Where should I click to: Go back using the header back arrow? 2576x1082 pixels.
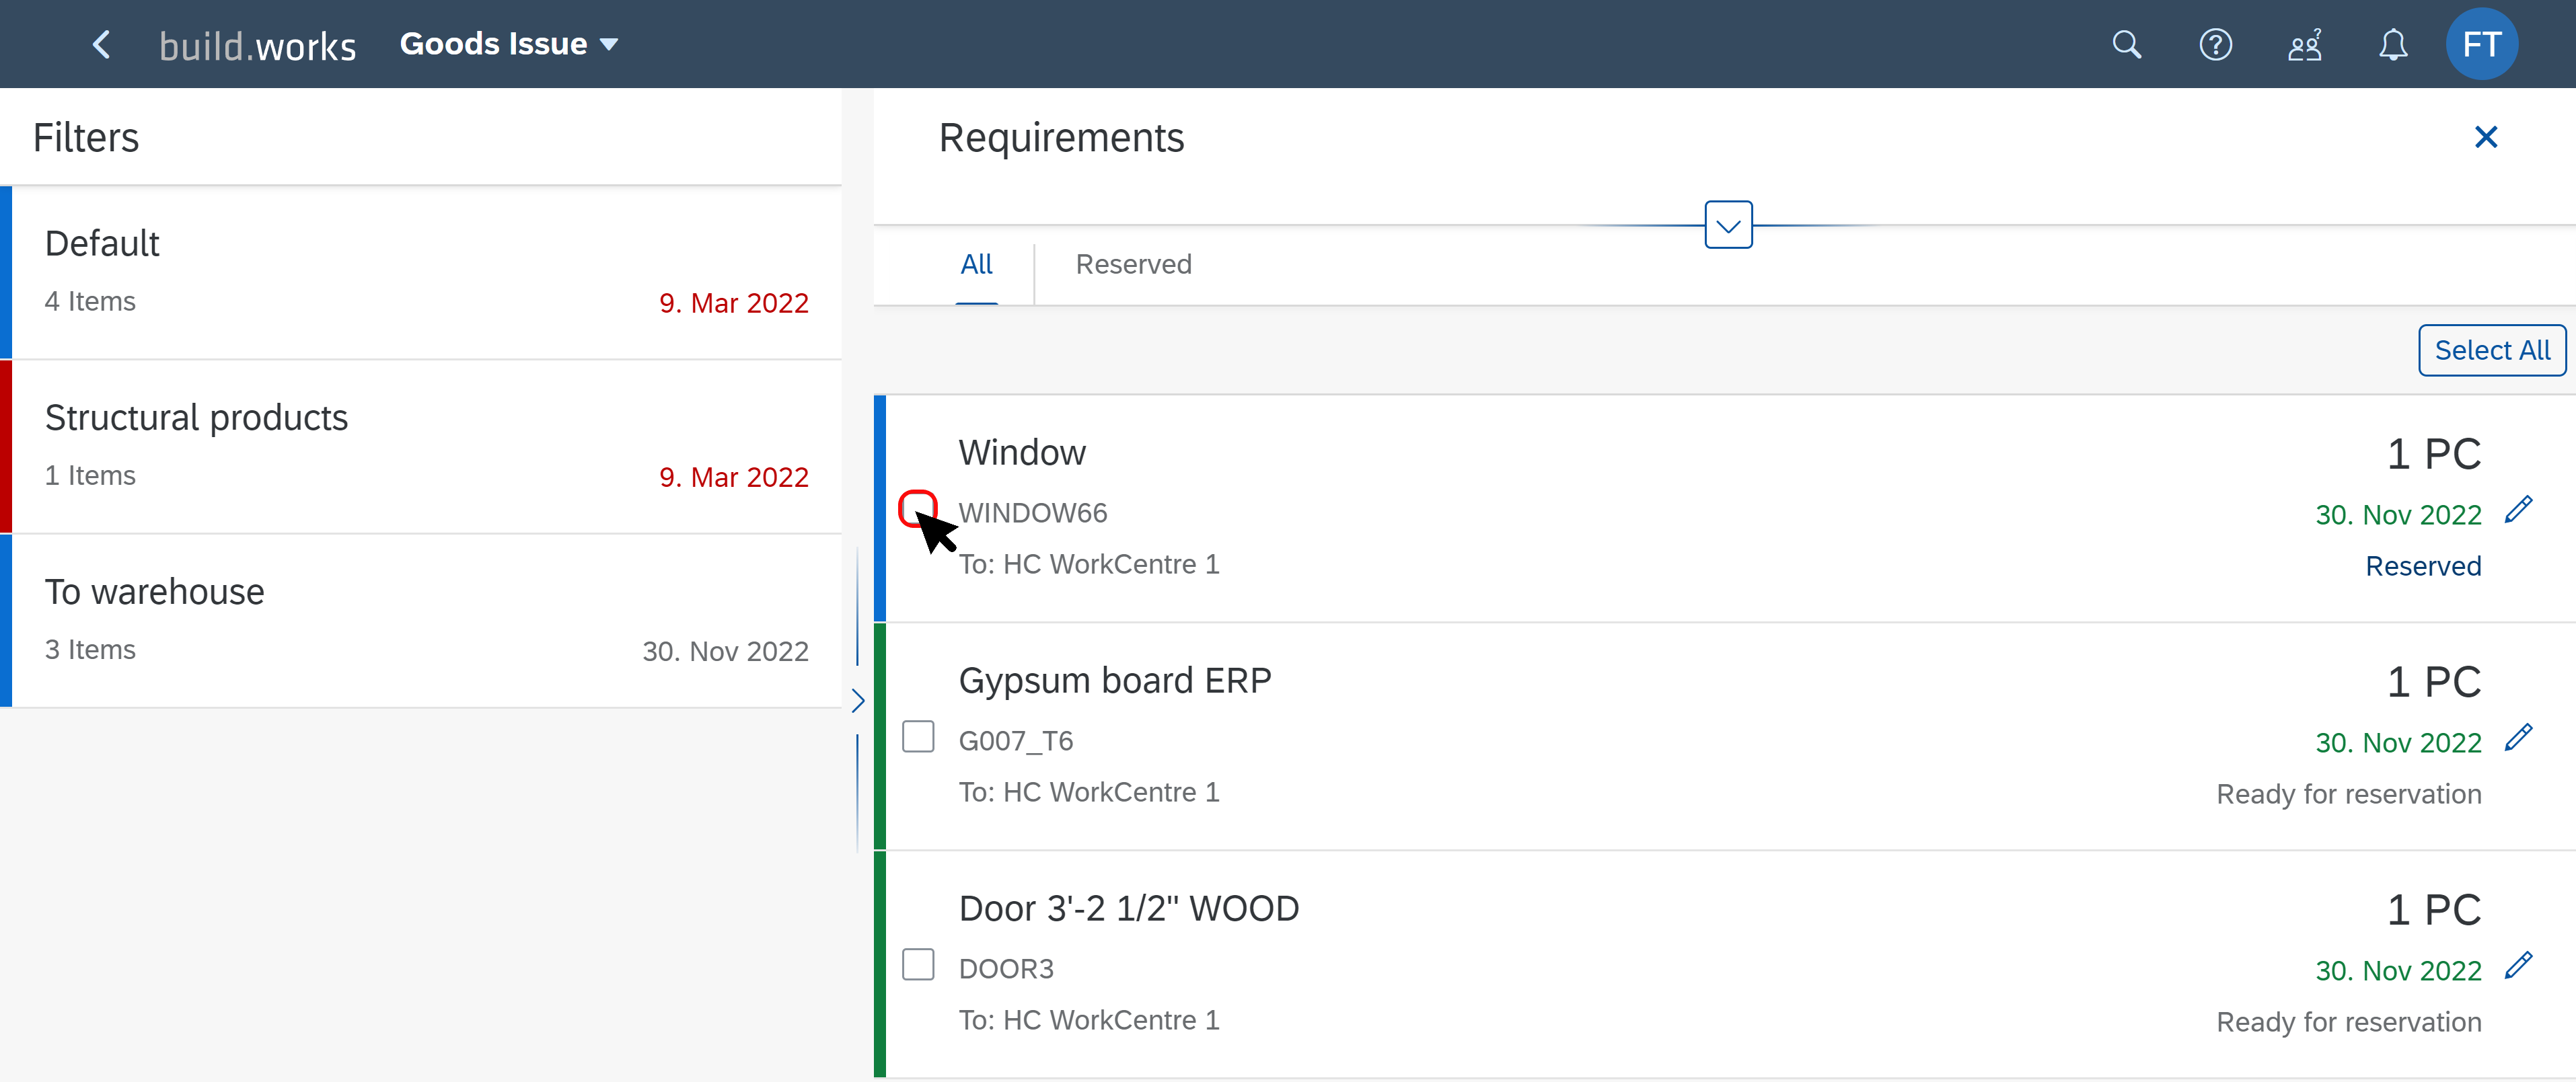click(x=101, y=44)
